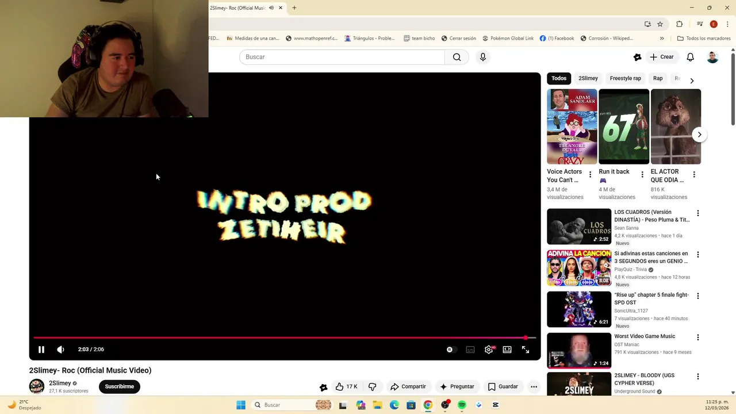Open more actions three-dot button
The image size is (736, 414).
click(x=534, y=386)
